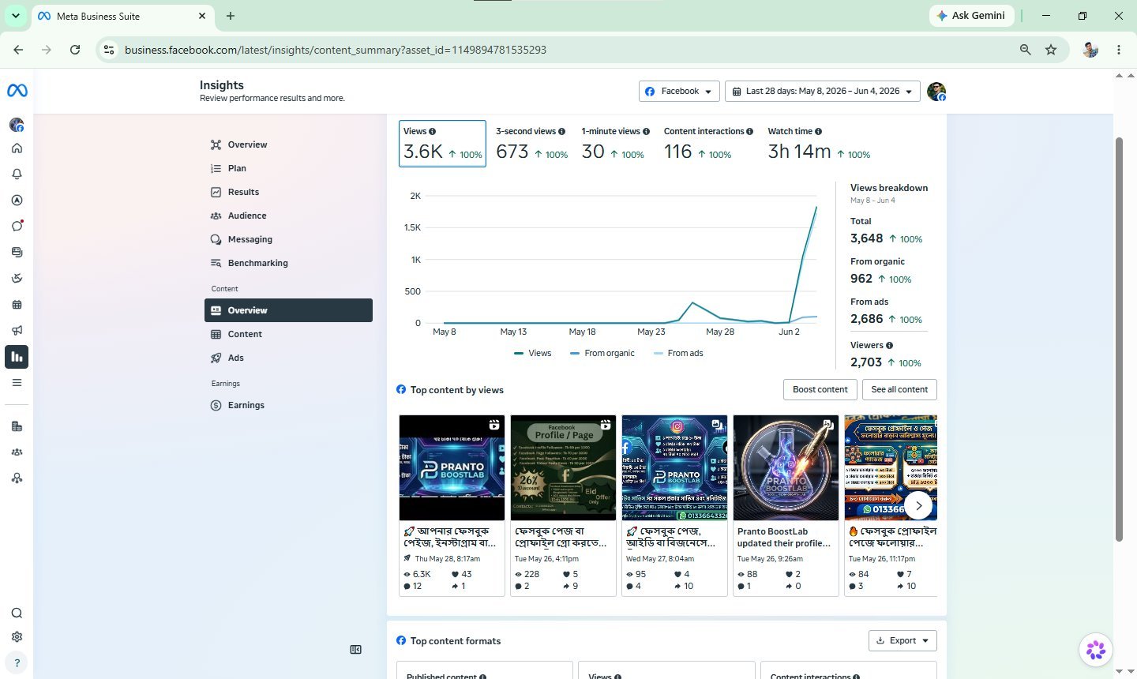Toggle From organic series in chart legend
The height and width of the screenshot is (679, 1137).
(x=602, y=354)
